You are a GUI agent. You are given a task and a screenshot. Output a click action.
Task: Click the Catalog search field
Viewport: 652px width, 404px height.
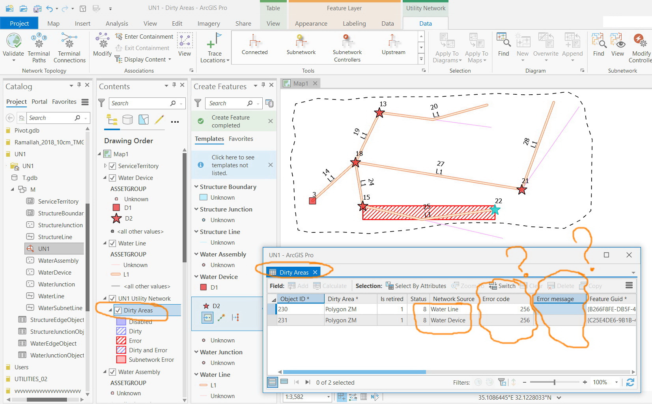tap(58, 118)
